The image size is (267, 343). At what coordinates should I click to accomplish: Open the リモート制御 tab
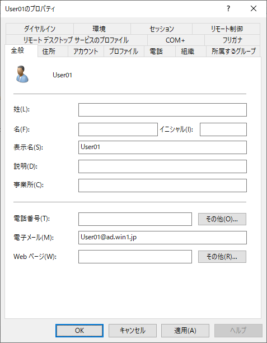click(226, 29)
